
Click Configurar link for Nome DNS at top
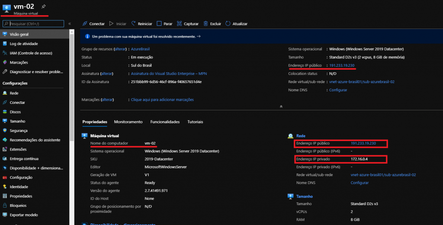[x=338, y=90]
